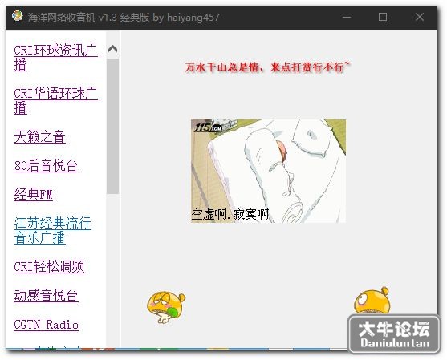Tune to the CGTN Radio station
The image size is (447, 360).
pos(47,325)
